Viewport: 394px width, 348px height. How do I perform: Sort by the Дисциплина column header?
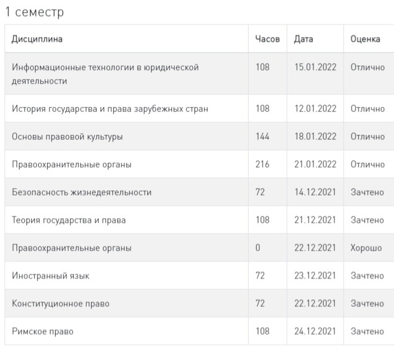pyautogui.click(x=37, y=39)
